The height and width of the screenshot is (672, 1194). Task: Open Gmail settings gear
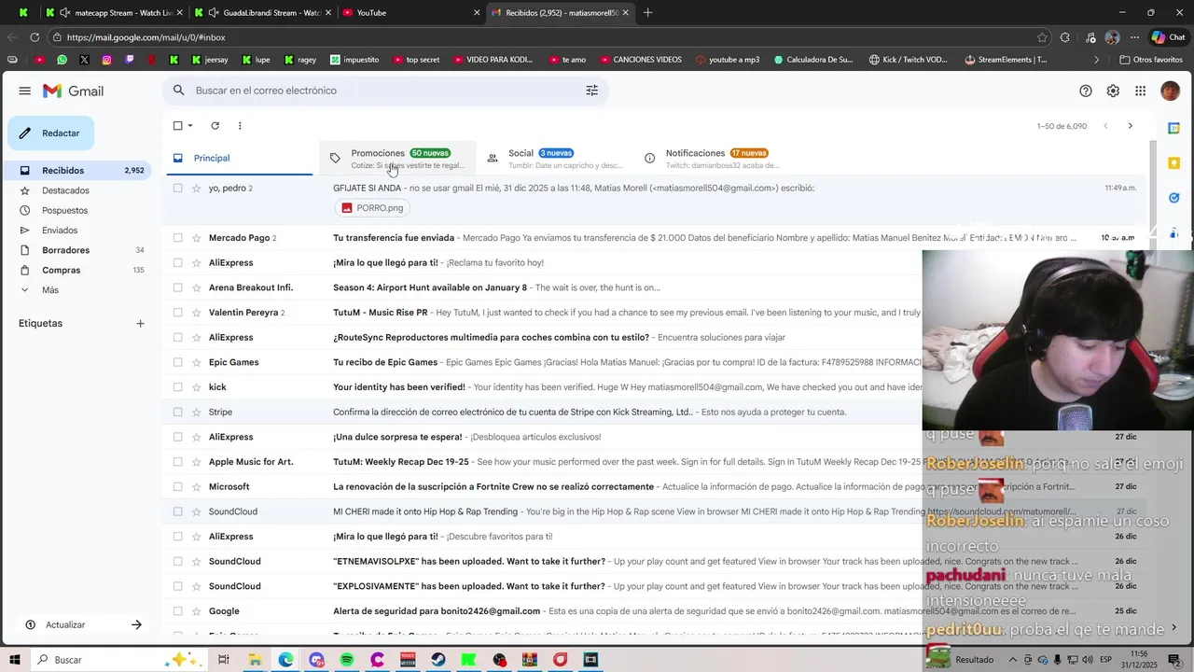point(1113,91)
